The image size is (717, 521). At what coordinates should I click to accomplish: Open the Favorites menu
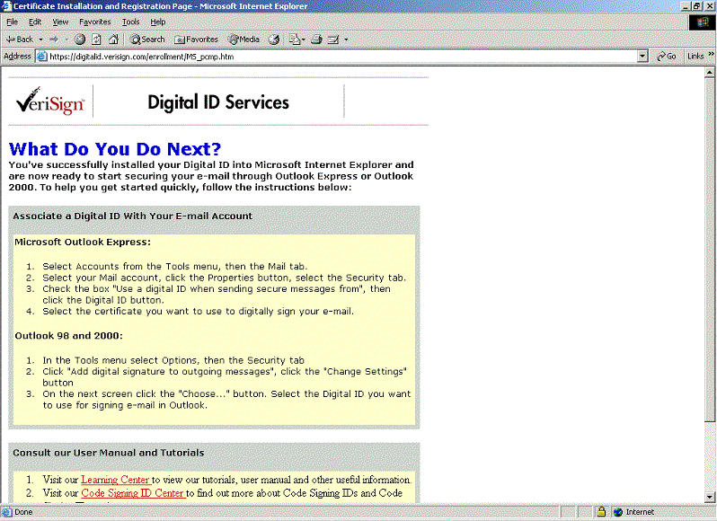tap(95, 22)
